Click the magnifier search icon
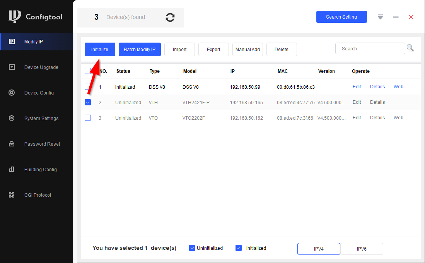 point(410,48)
